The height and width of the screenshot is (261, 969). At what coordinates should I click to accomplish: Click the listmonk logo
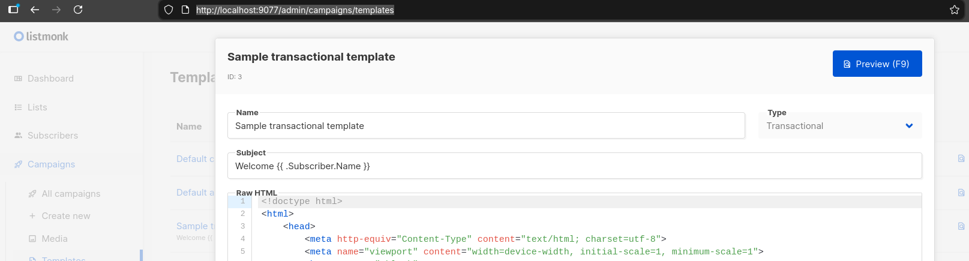(41, 37)
